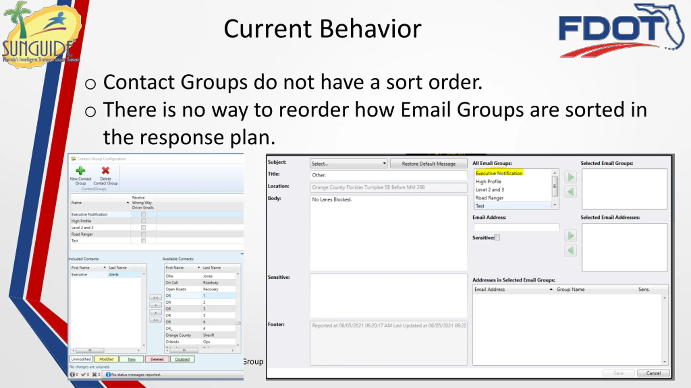This screenshot has height=388, width=691.
Task: Toggle the Sensitive checkbox under Email Address
Action: (497, 238)
